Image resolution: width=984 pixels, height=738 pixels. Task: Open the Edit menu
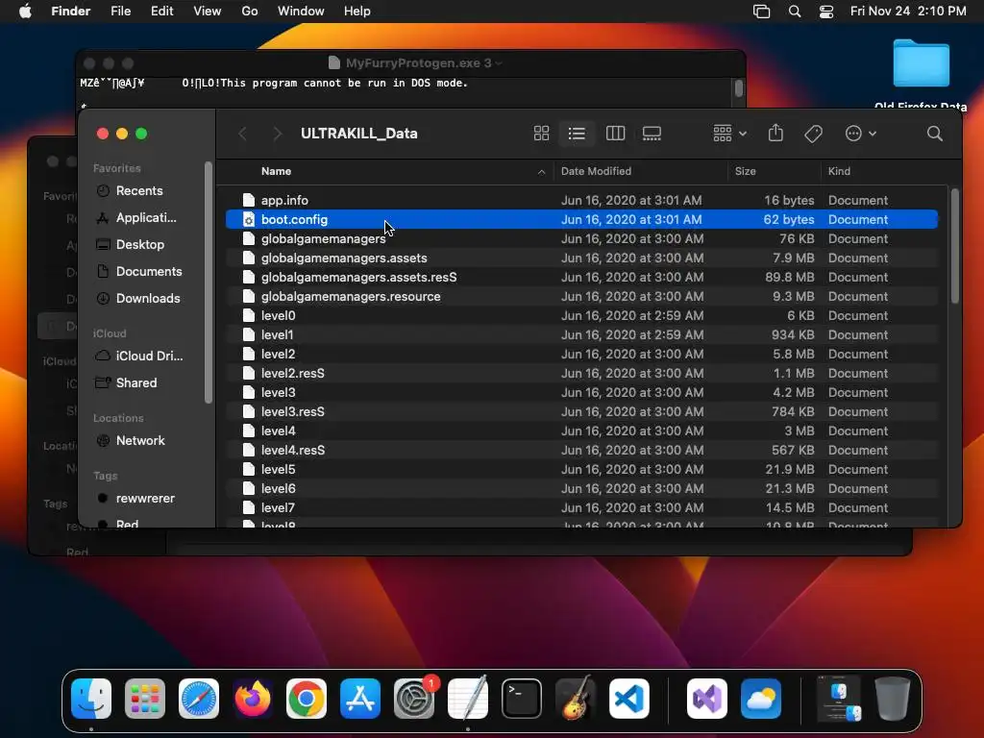pos(161,12)
